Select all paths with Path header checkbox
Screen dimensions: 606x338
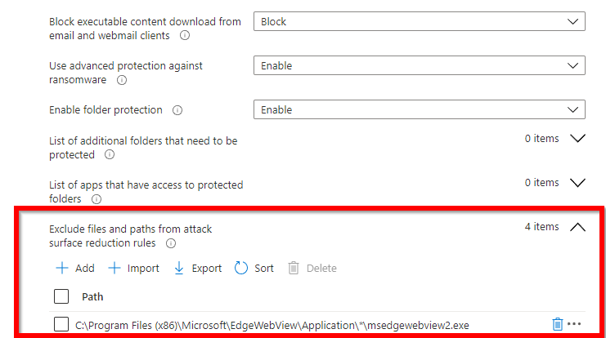pos(61,296)
